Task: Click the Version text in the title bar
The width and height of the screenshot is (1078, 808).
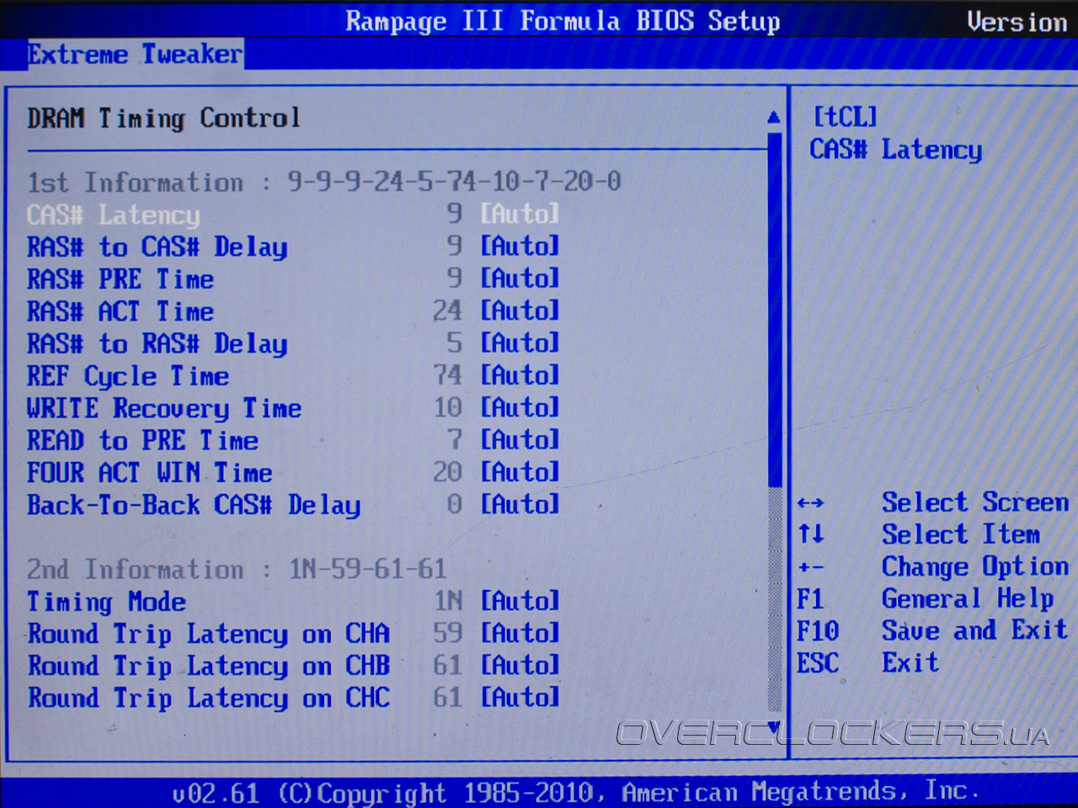Action: pos(1017,21)
